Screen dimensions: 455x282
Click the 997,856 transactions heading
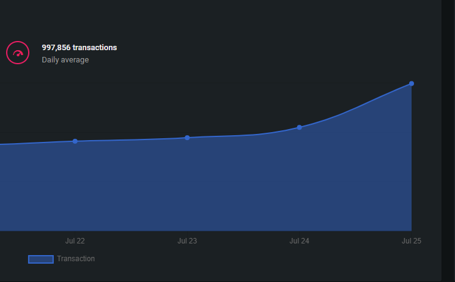pos(80,48)
